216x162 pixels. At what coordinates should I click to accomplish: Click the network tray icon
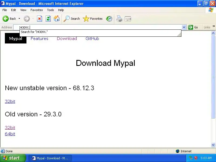(x=191, y=158)
